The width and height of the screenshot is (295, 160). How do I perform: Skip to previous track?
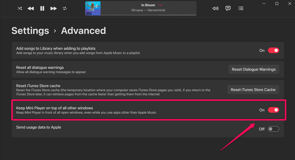(31, 8)
